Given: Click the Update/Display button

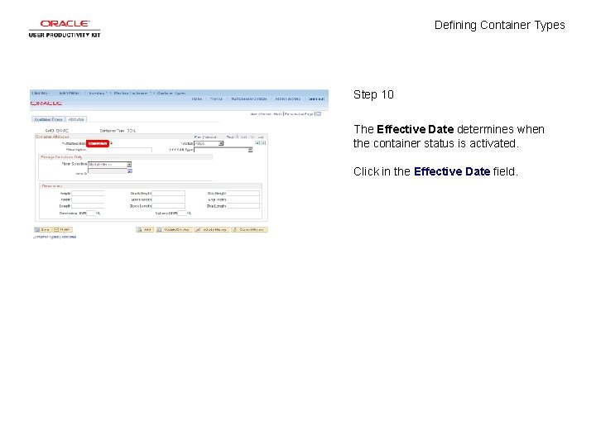Looking at the screenshot, I should coord(174,229).
